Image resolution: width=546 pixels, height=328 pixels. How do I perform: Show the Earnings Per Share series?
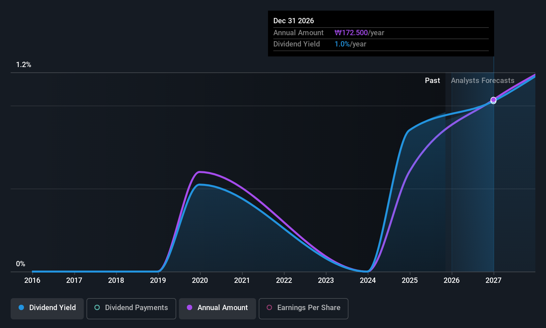(303, 308)
